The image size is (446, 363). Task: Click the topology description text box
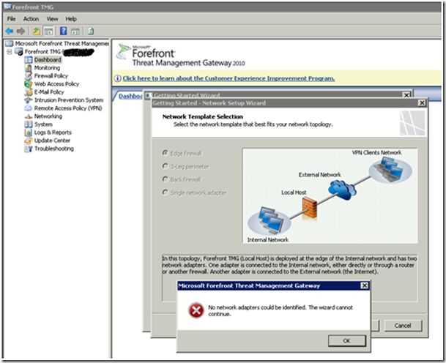pyautogui.click(x=289, y=277)
